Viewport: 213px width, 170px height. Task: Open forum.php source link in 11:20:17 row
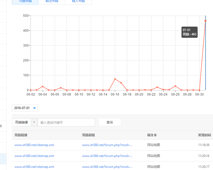[107, 167]
